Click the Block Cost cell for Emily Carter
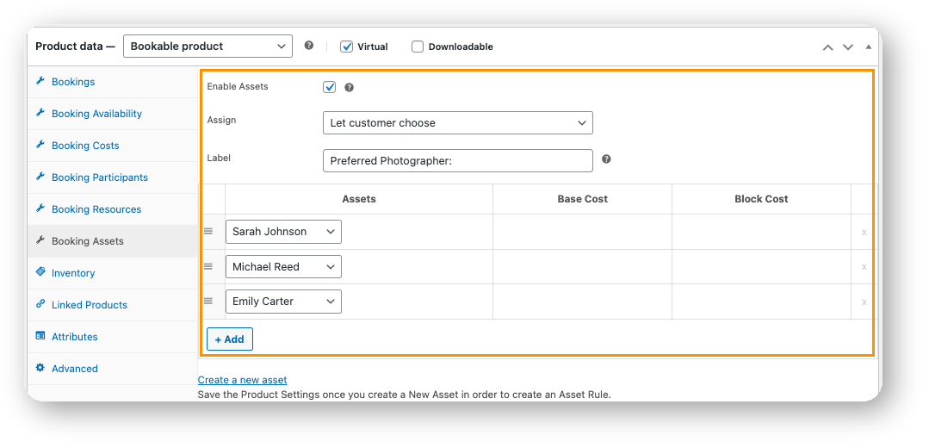Viewport: 929px width, 448px height. click(x=761, y=302)
